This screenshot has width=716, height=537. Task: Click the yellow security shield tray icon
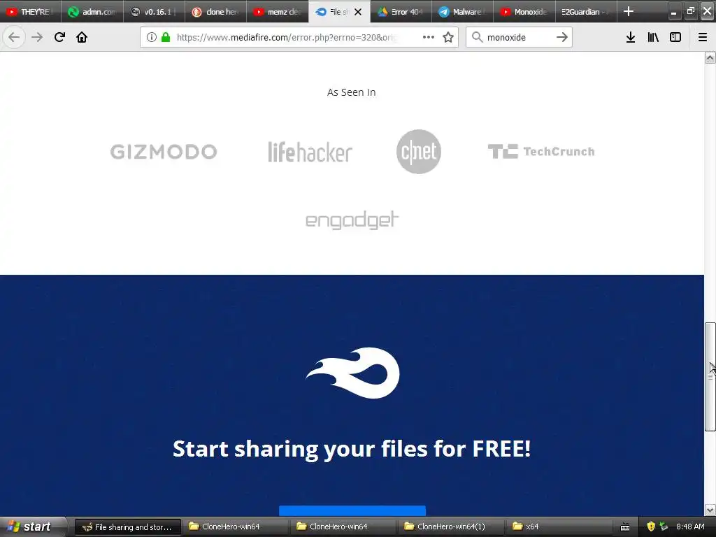651,527
